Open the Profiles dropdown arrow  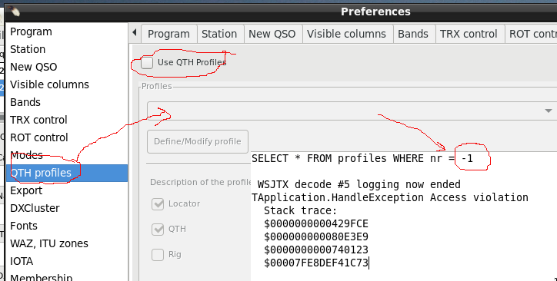(548, 111)
